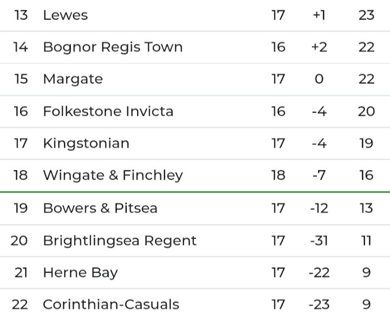
Task: Click Margate games played 17
Action: coord(278,79)
